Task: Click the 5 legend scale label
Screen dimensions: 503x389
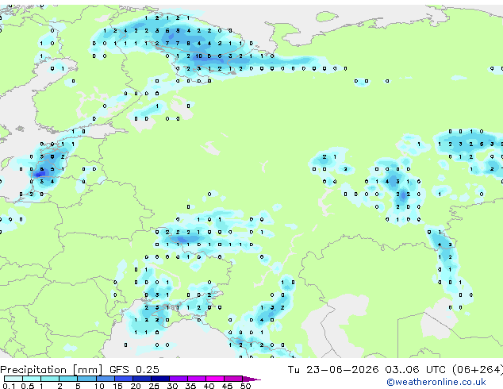Action: [x=78, y=386]
